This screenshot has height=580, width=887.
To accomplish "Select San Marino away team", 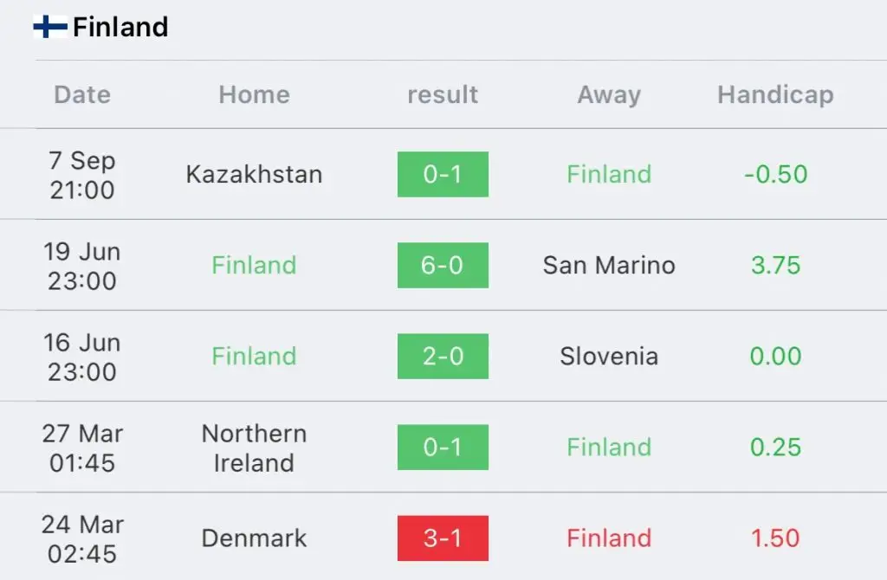I will click(x=609, y=265).
